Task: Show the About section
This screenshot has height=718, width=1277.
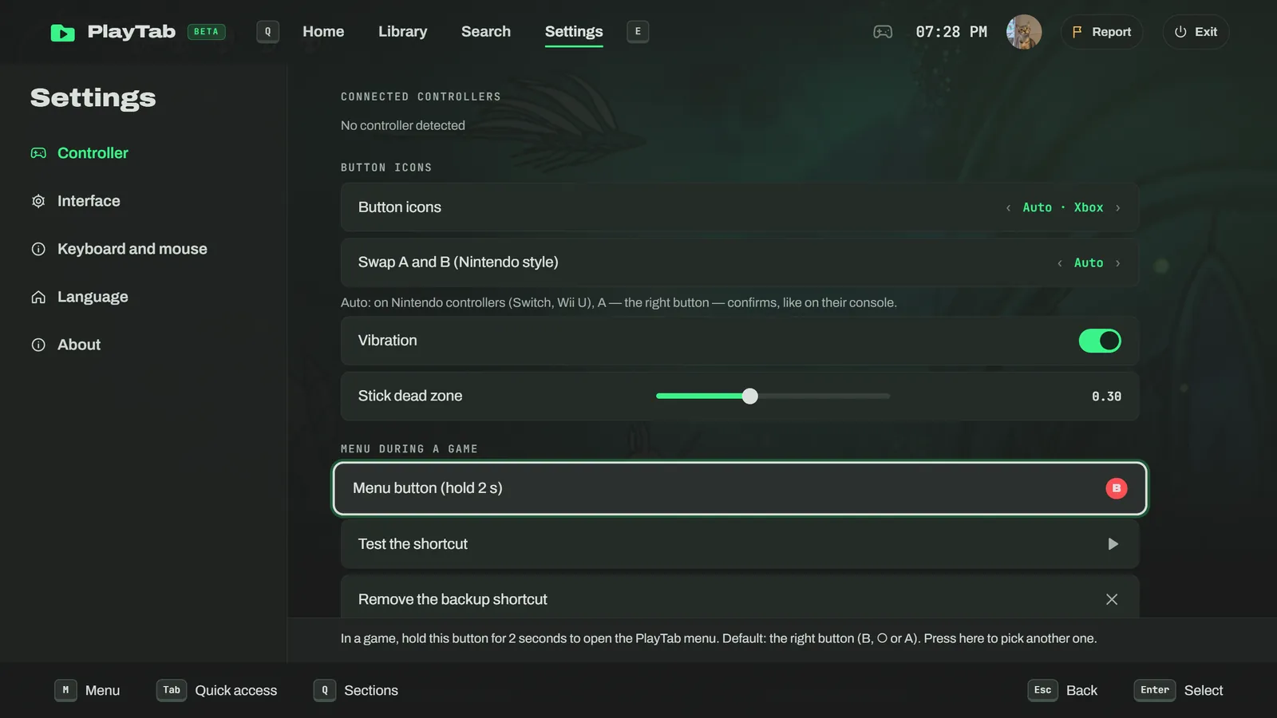Action: 66,345
